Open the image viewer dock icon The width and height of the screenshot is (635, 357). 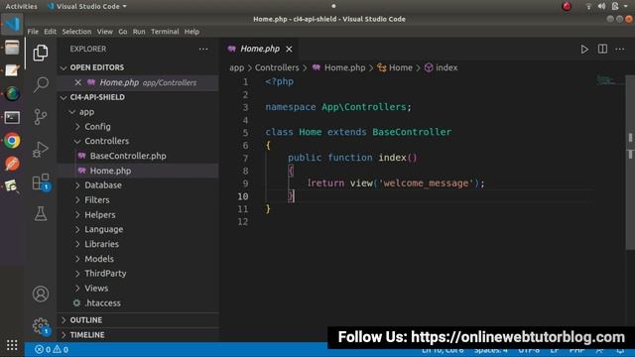12,187
